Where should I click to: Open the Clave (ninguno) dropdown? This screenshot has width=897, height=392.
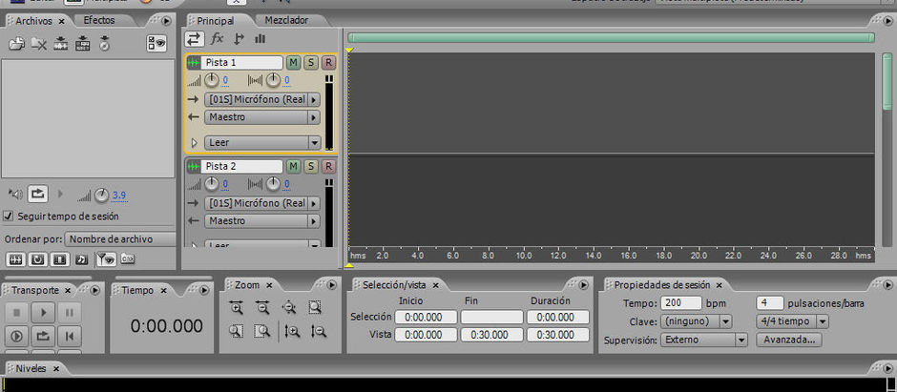pyautogui.click(x=696, y=321)
